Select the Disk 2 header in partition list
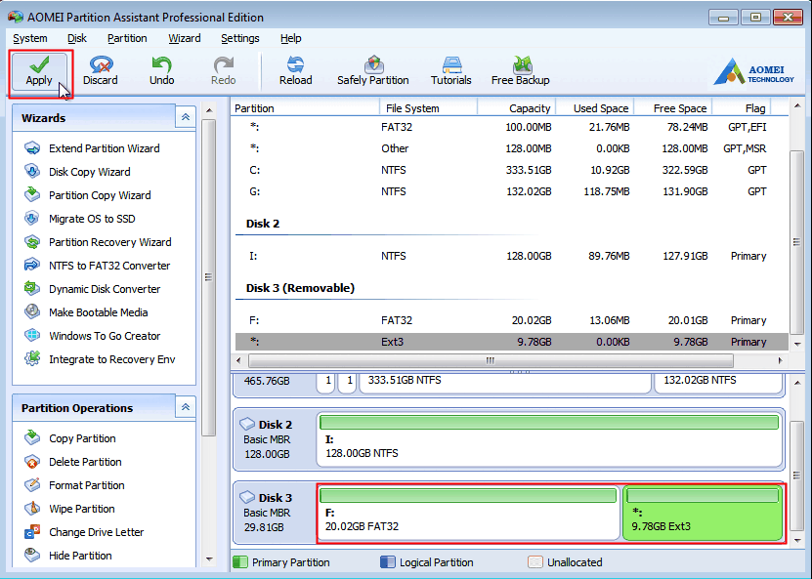 (x=263, y=224)
